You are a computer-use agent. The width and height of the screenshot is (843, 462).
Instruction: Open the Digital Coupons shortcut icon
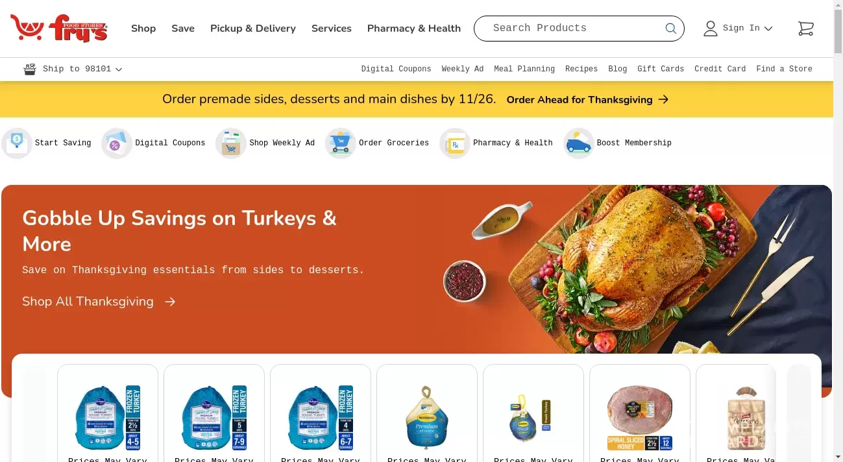(x=117, y=143)
